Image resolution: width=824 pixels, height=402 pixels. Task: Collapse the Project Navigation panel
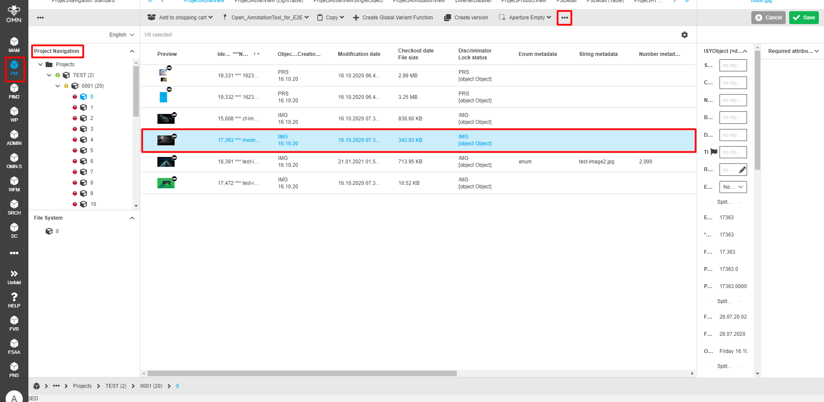click(132, 51)
